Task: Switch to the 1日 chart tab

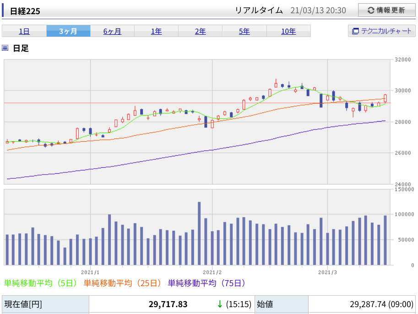Action: tap(24, 31)
